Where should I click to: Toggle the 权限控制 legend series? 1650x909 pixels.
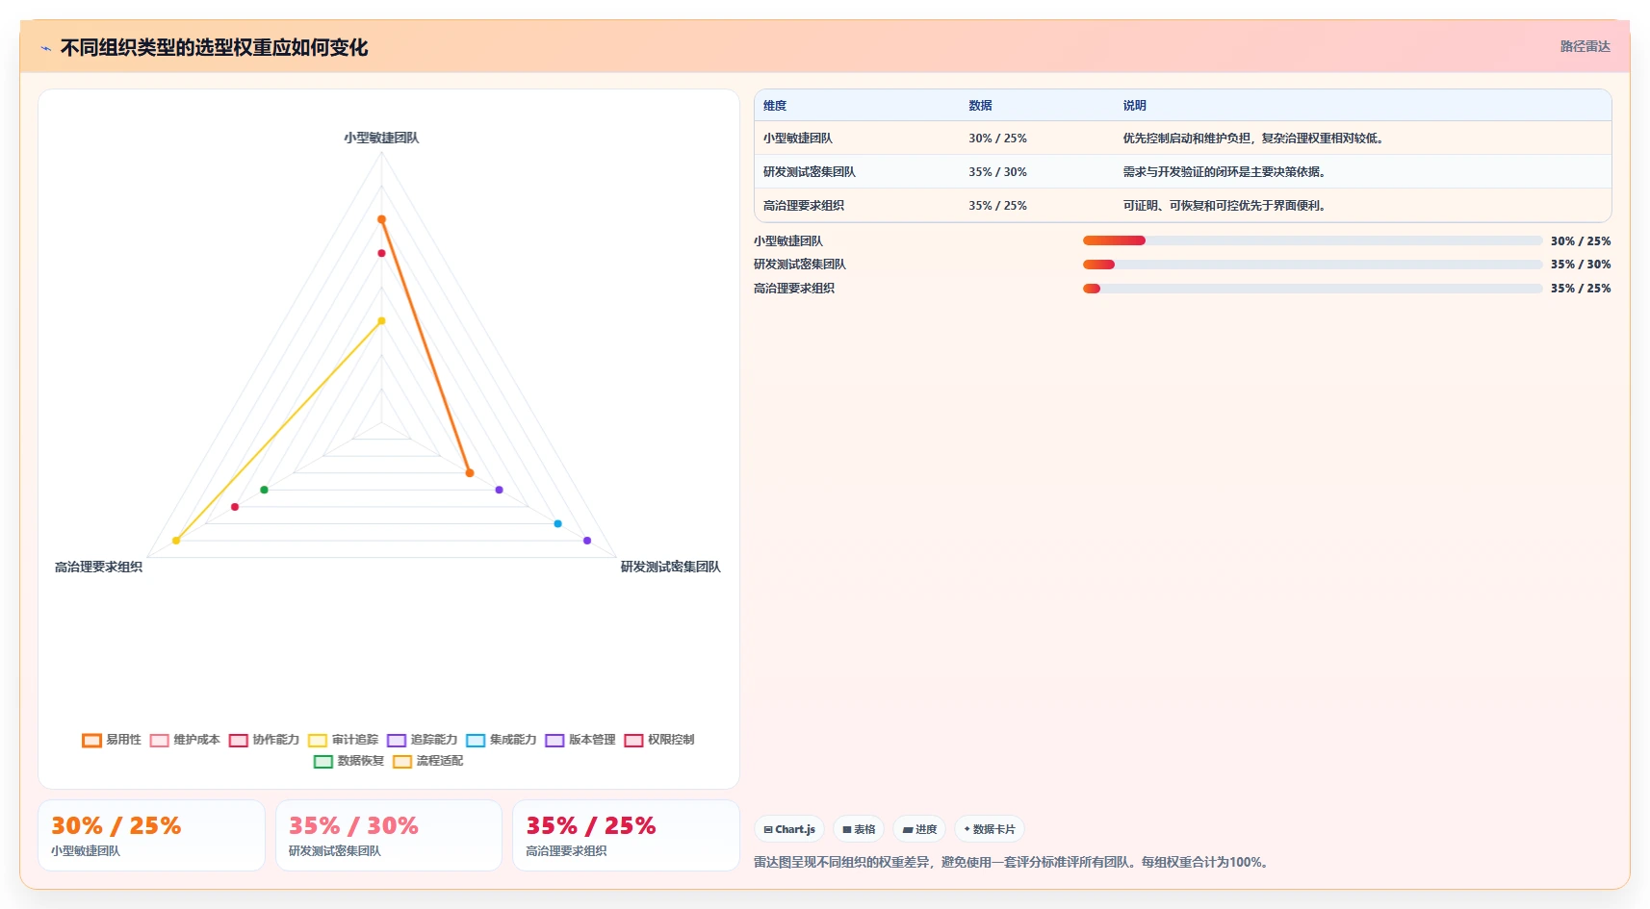658,740
